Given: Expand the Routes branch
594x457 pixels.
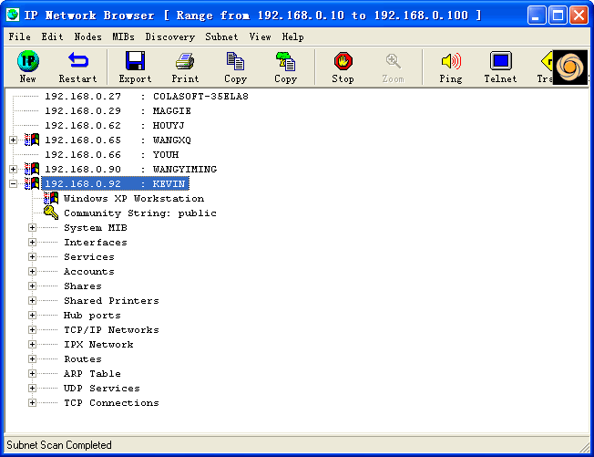Looking at the screenshot, I should [32, 359].
